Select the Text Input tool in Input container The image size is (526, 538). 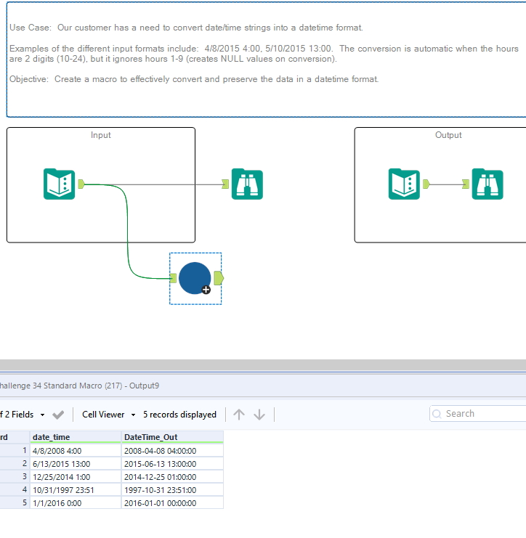59,184
